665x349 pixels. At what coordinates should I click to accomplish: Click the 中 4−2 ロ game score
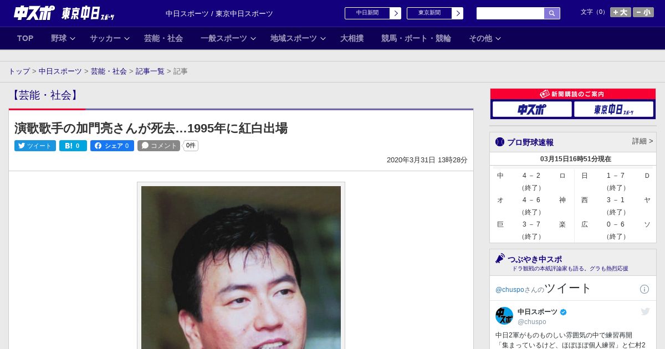[531, 176]
